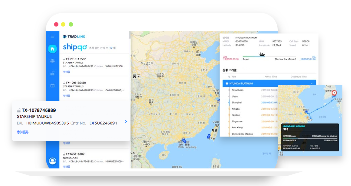Click the TRADLINX logo

(x=74, y=37)
